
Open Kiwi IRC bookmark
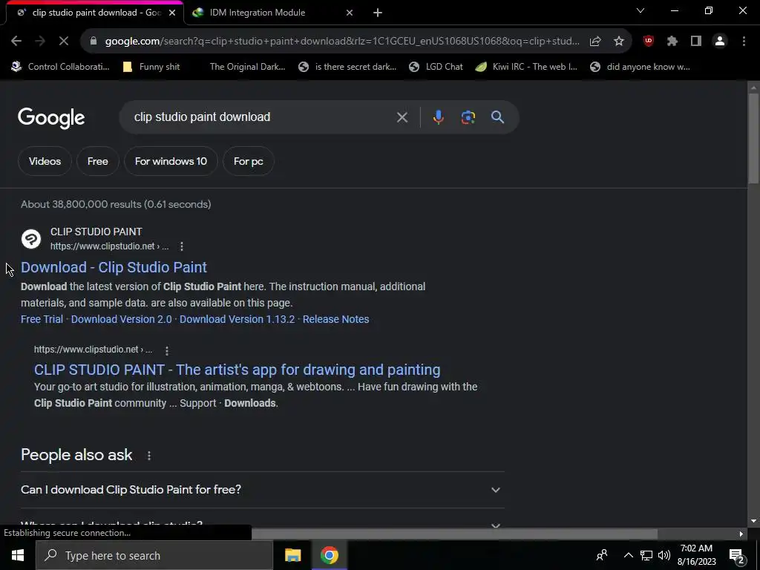pyautogui.click(x=526, y=67)
